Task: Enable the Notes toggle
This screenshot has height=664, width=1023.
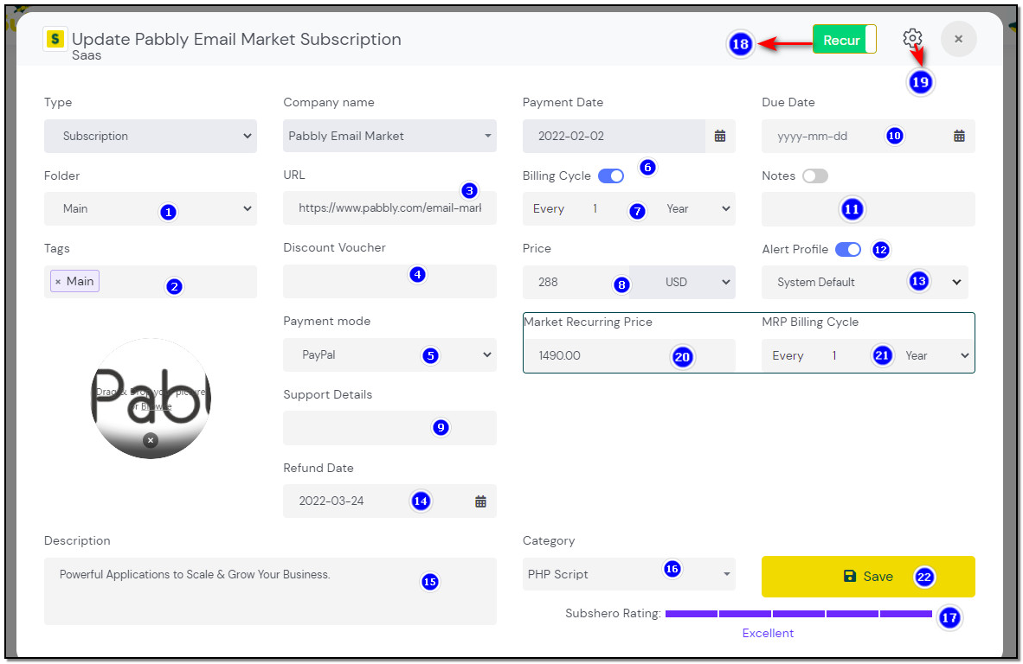Action: click(815, 176)
